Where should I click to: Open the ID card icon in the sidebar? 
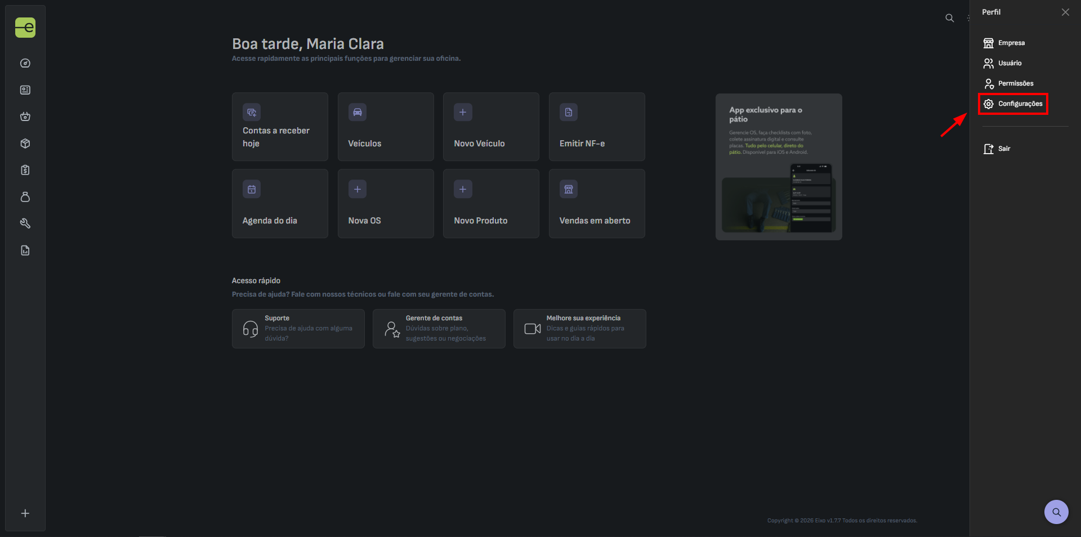25,90
